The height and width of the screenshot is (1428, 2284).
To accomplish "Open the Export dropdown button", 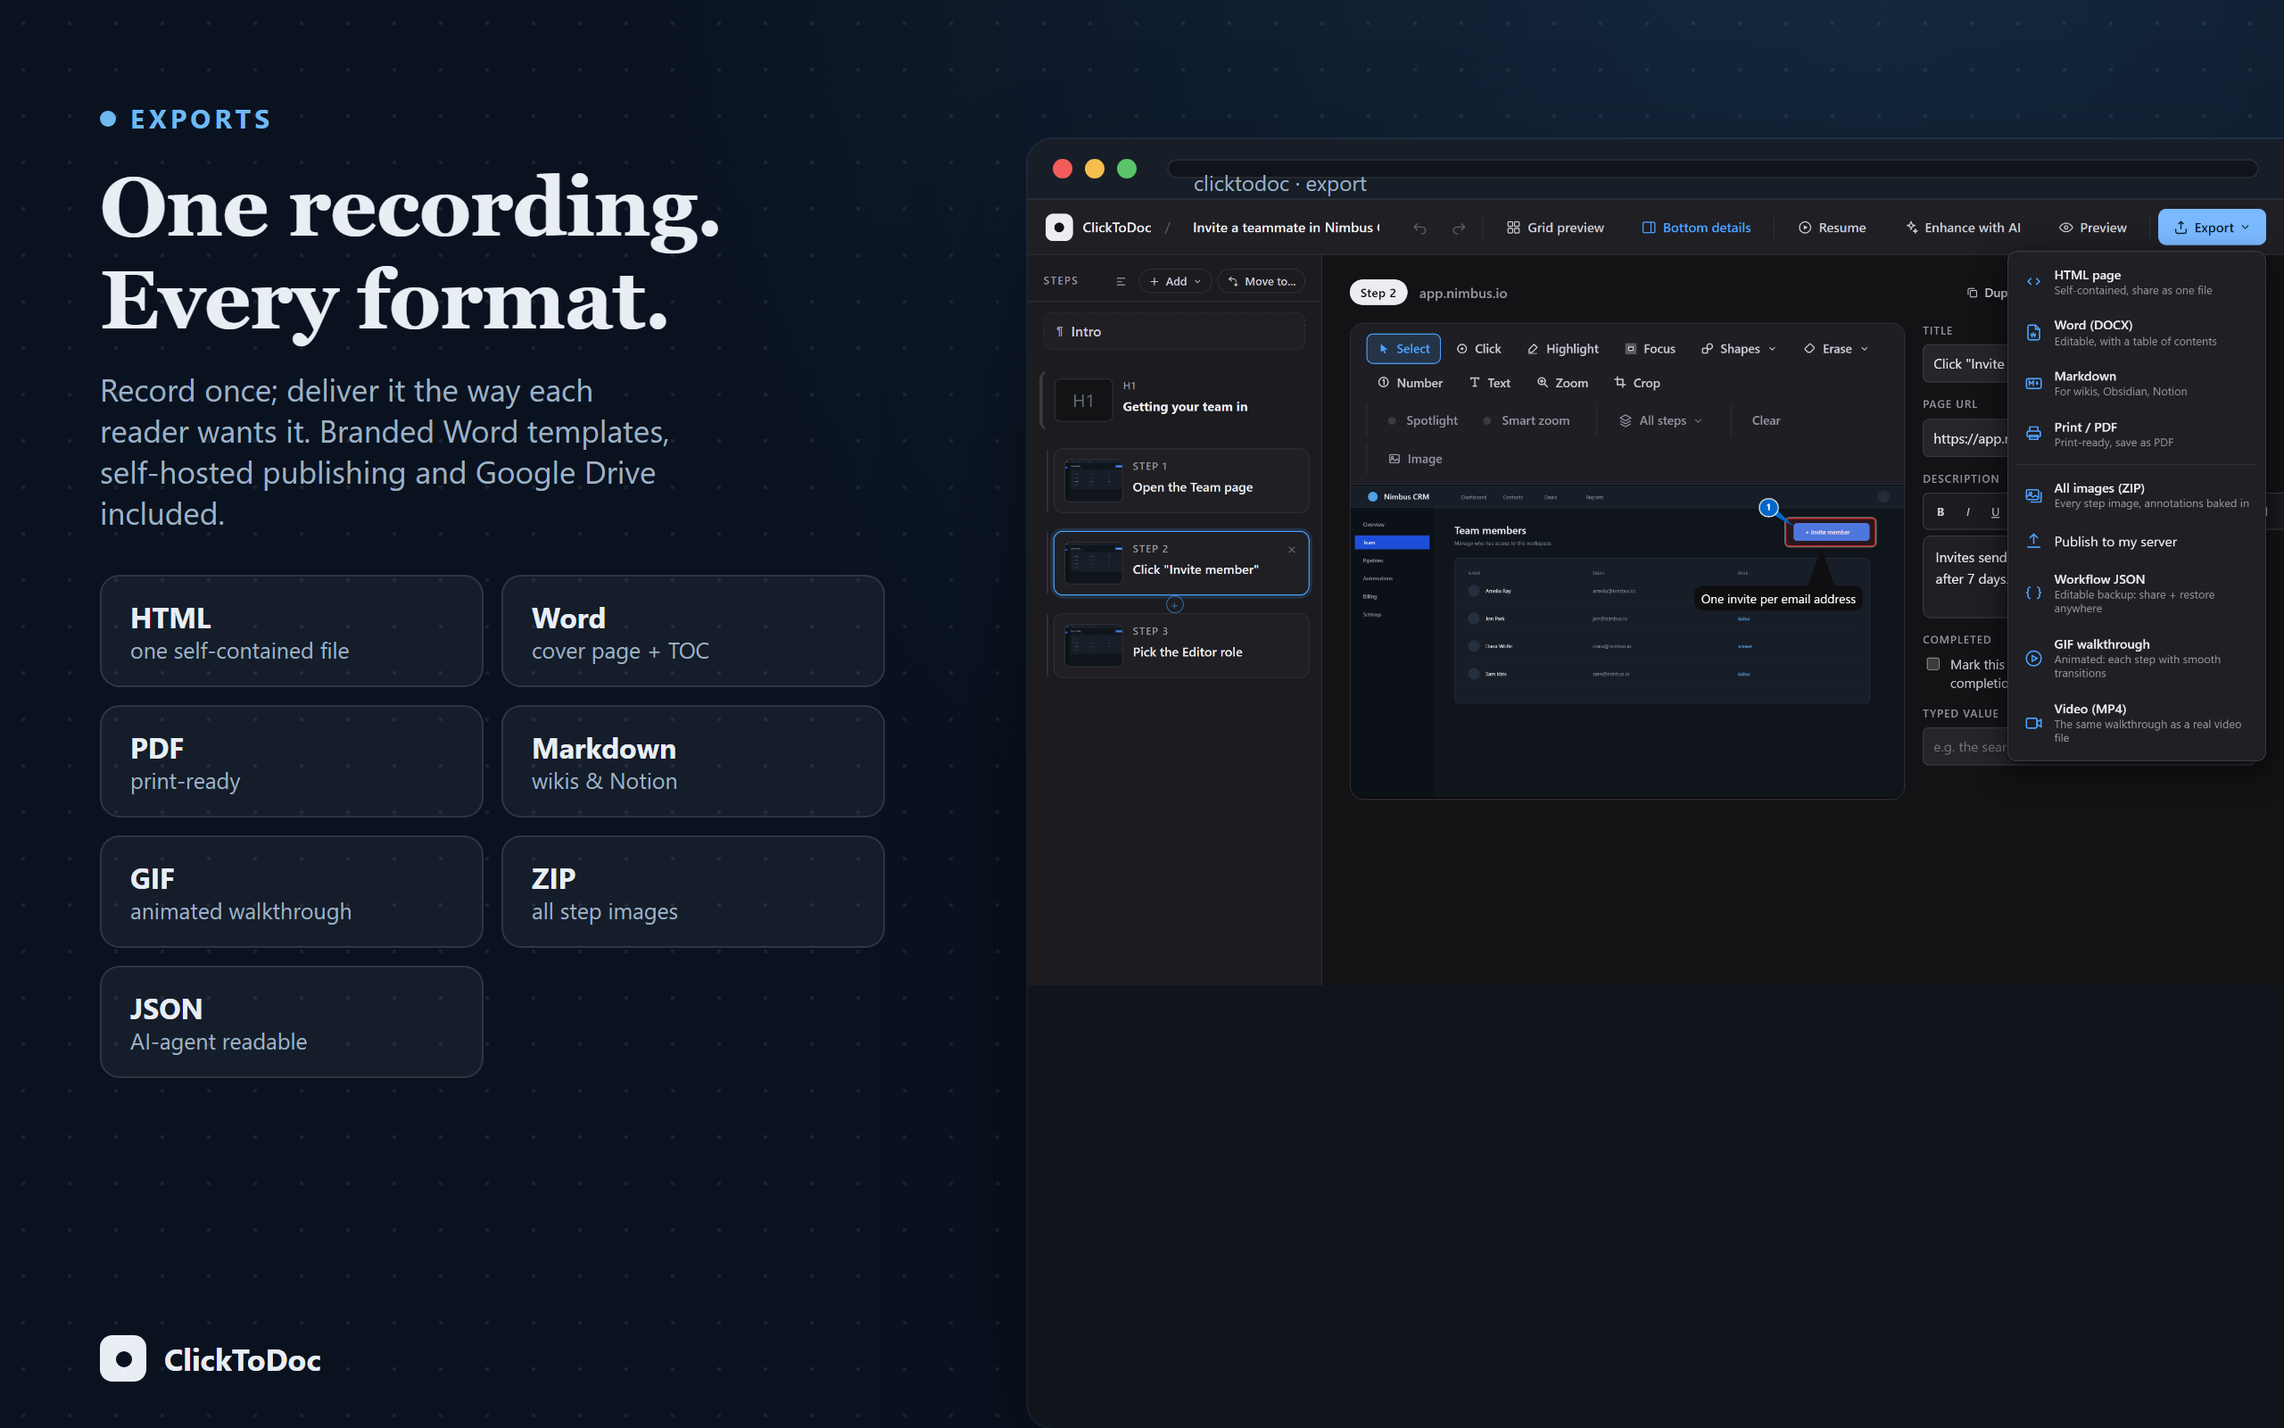I will pos(2212,228).
